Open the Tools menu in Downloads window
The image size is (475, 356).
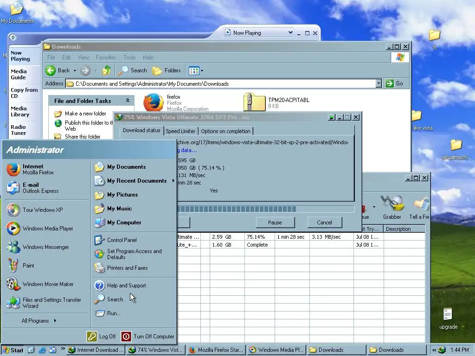tap(129, 57)
